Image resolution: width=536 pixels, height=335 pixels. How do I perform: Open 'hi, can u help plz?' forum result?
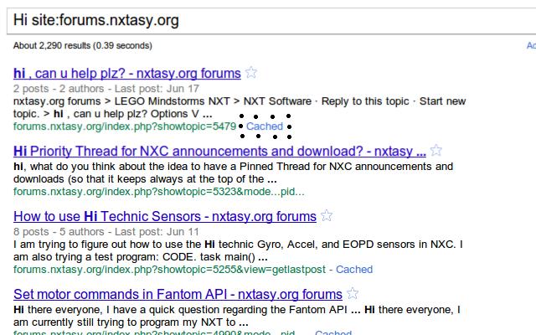127,74
